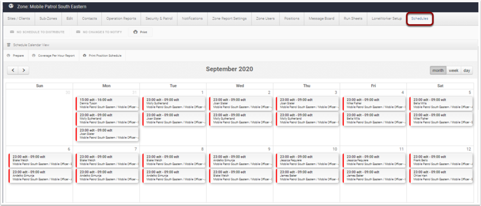This screenshot has width=481, height=206.
Task: Open Bella Mills' shift on Saturday 5
Action: tap(441, 103)
